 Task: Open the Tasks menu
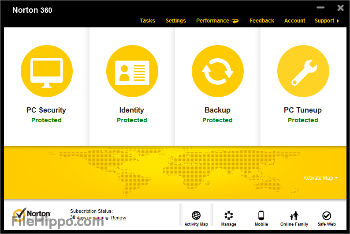point(147,21)
